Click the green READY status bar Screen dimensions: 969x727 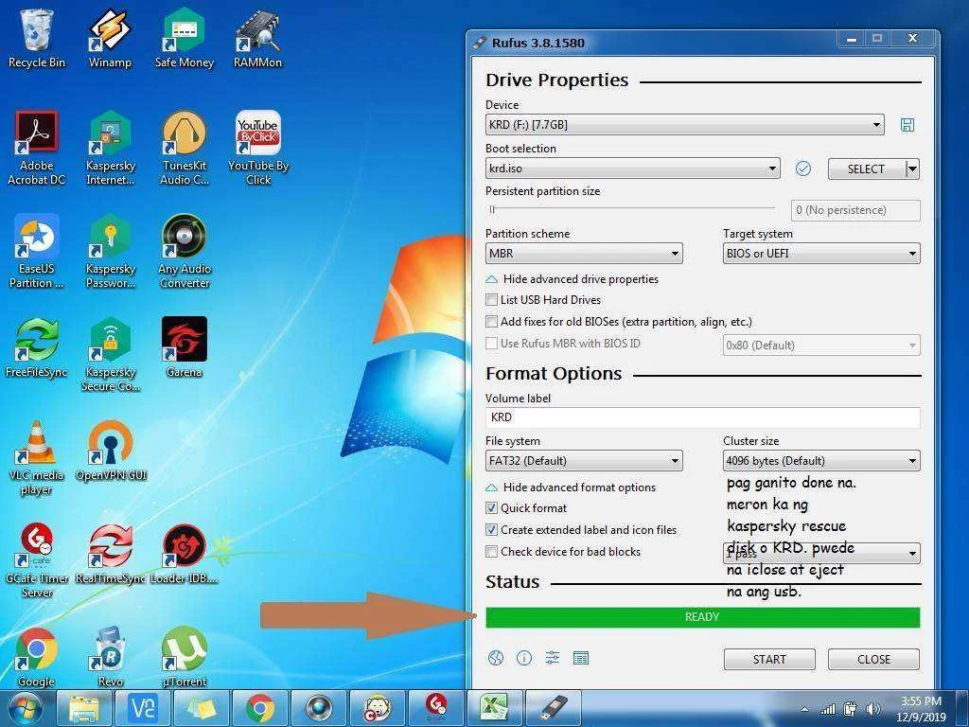click(x=703, y=617)
